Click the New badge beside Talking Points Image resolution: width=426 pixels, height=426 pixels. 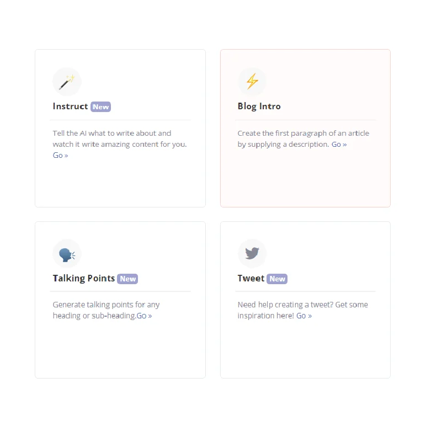click(x=128, y=279)
